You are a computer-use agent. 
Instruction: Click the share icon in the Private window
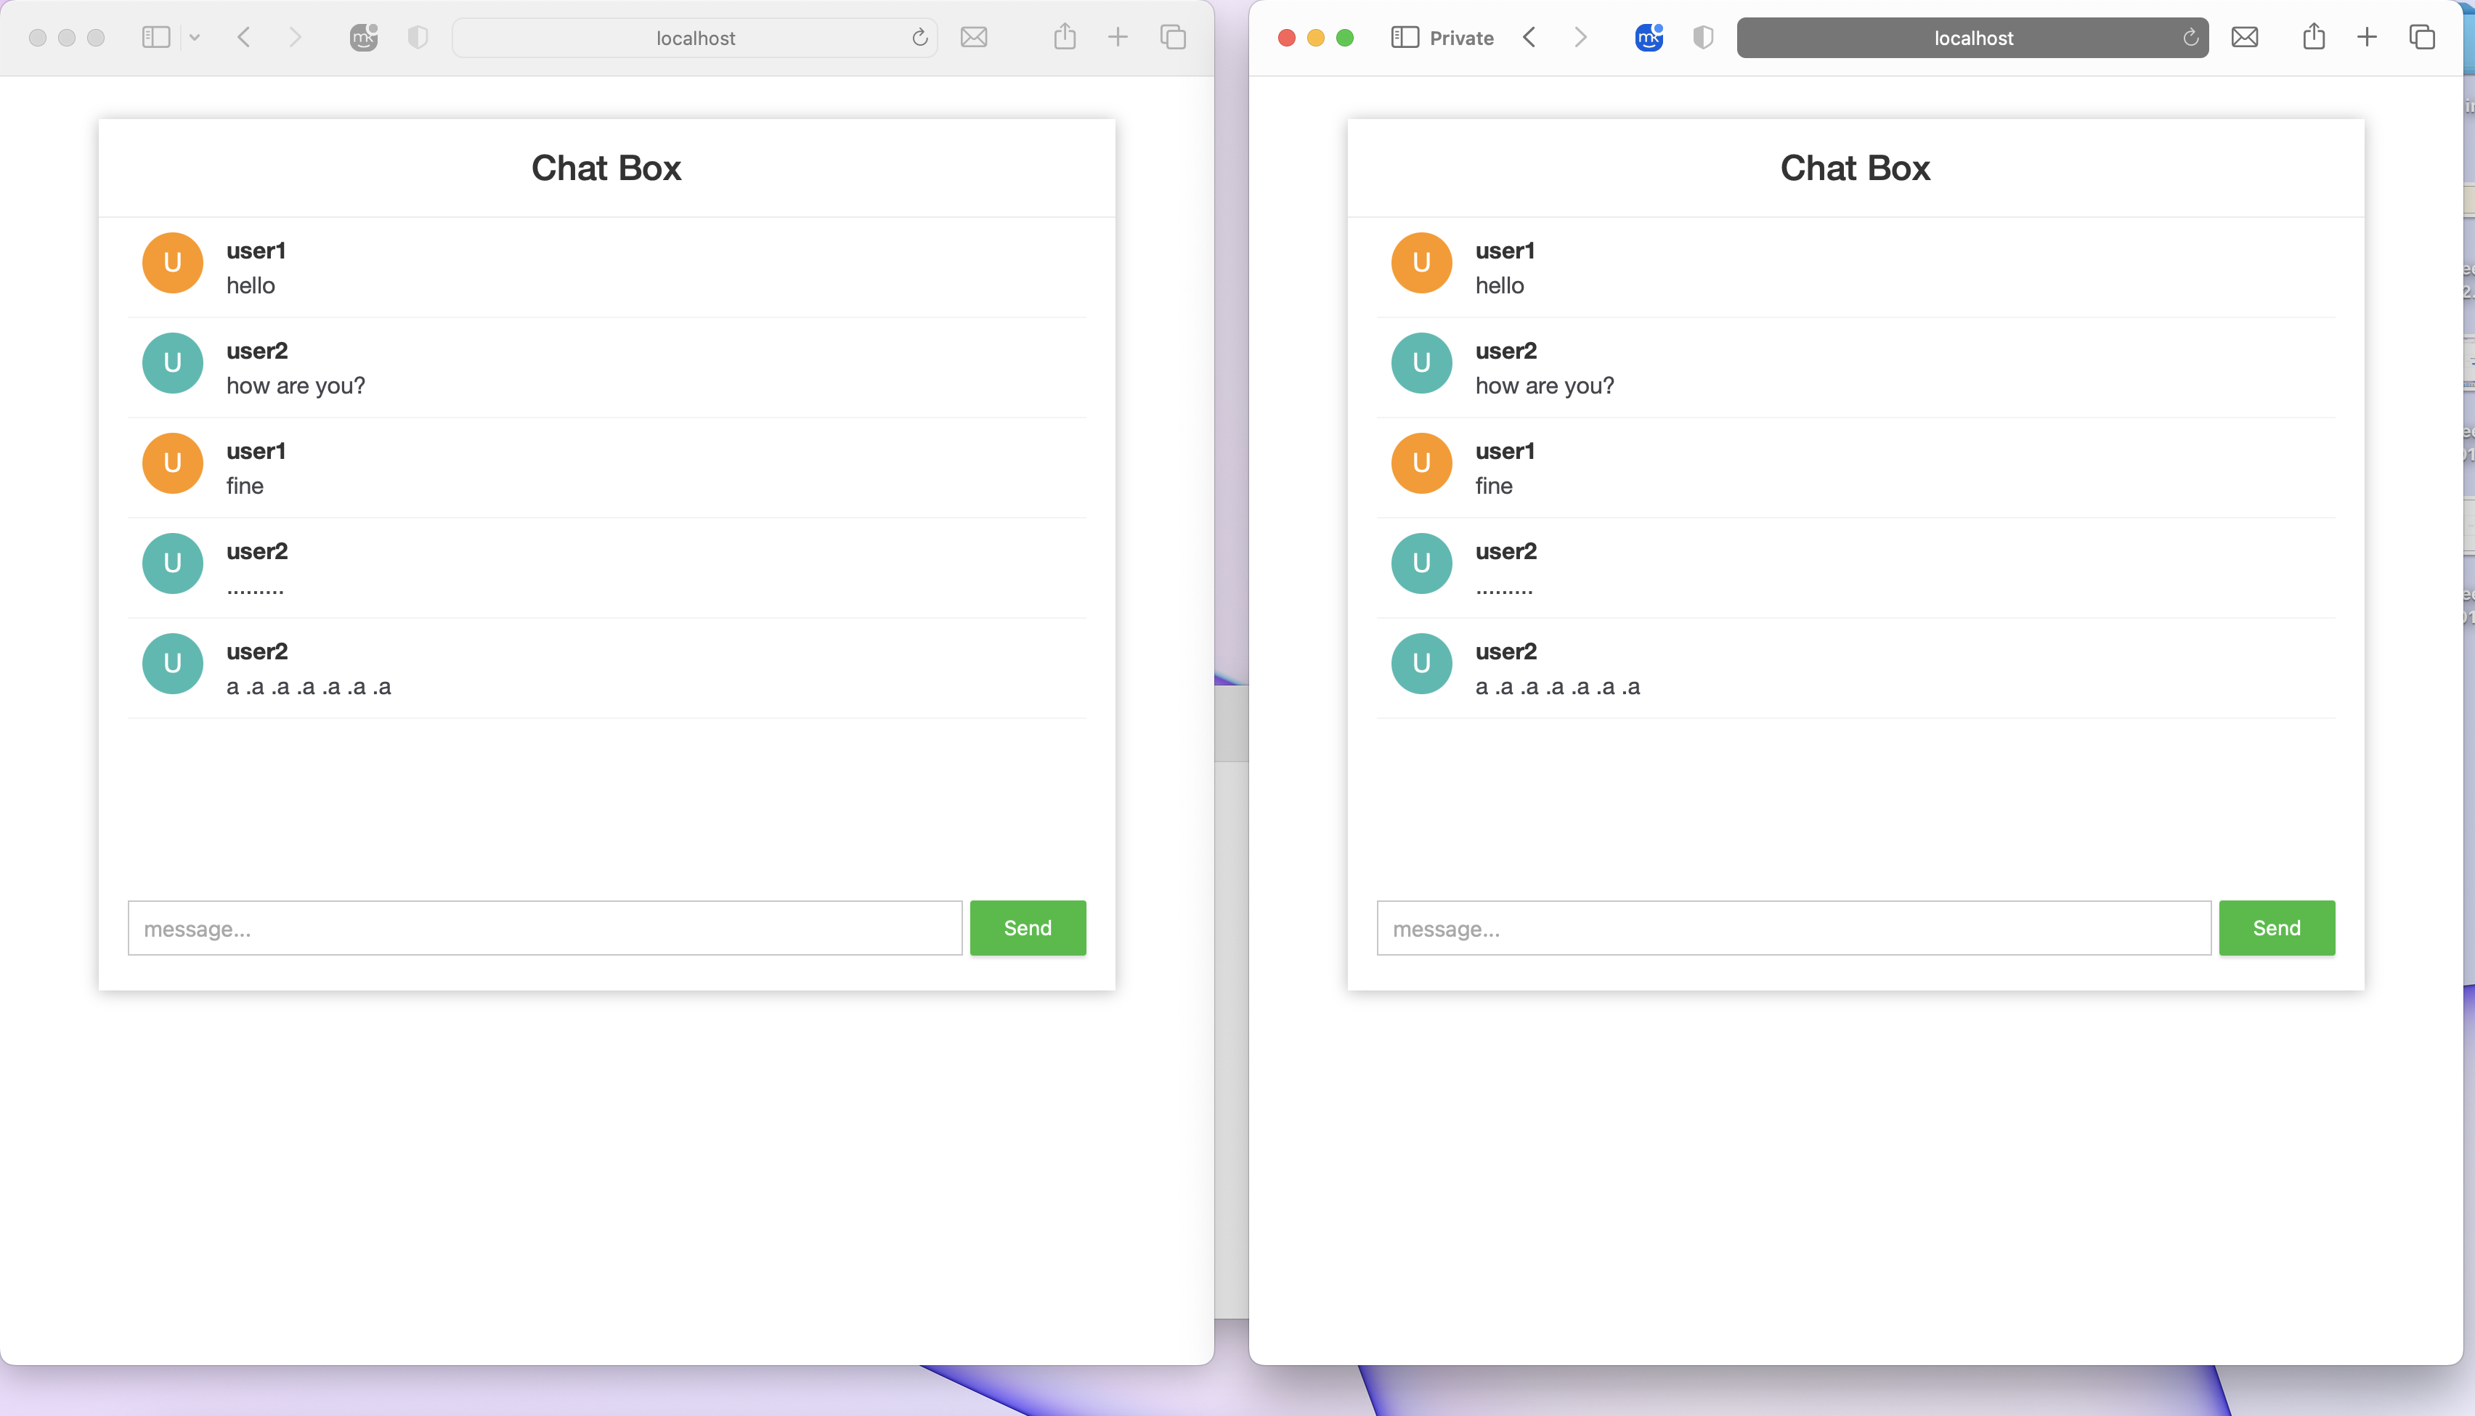pos(2314,37)
